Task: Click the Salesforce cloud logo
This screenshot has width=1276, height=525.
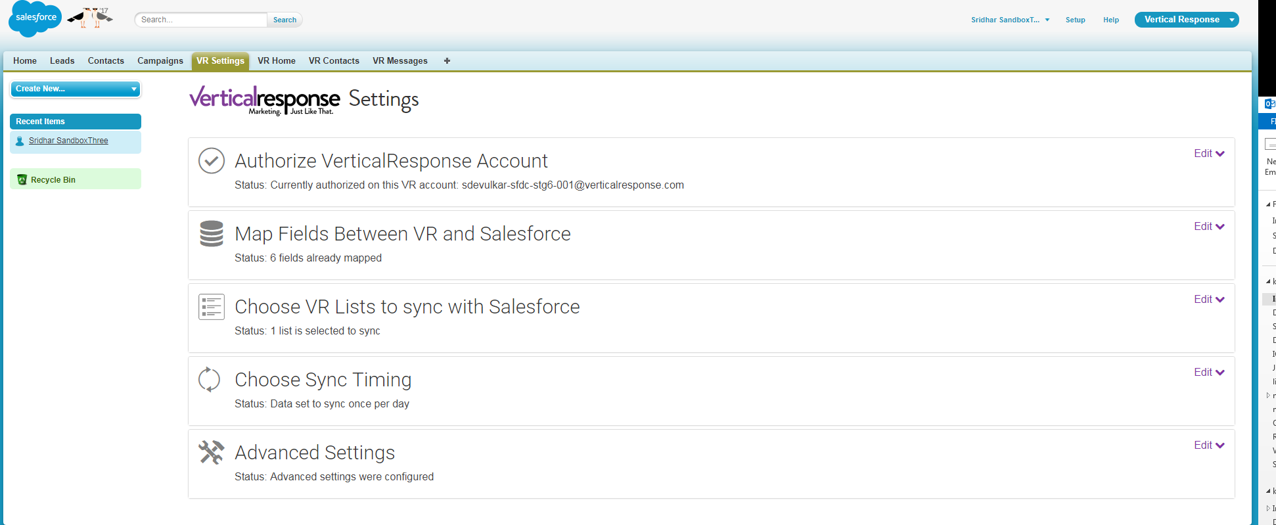Action: click(35, 18)
